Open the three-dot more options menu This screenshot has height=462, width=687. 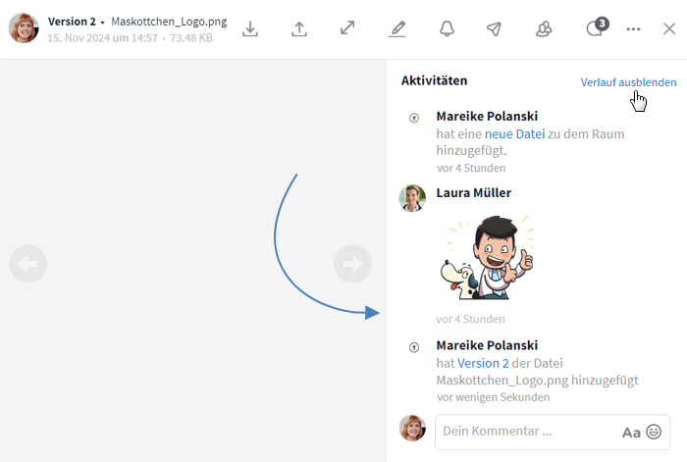click(633, 28)
